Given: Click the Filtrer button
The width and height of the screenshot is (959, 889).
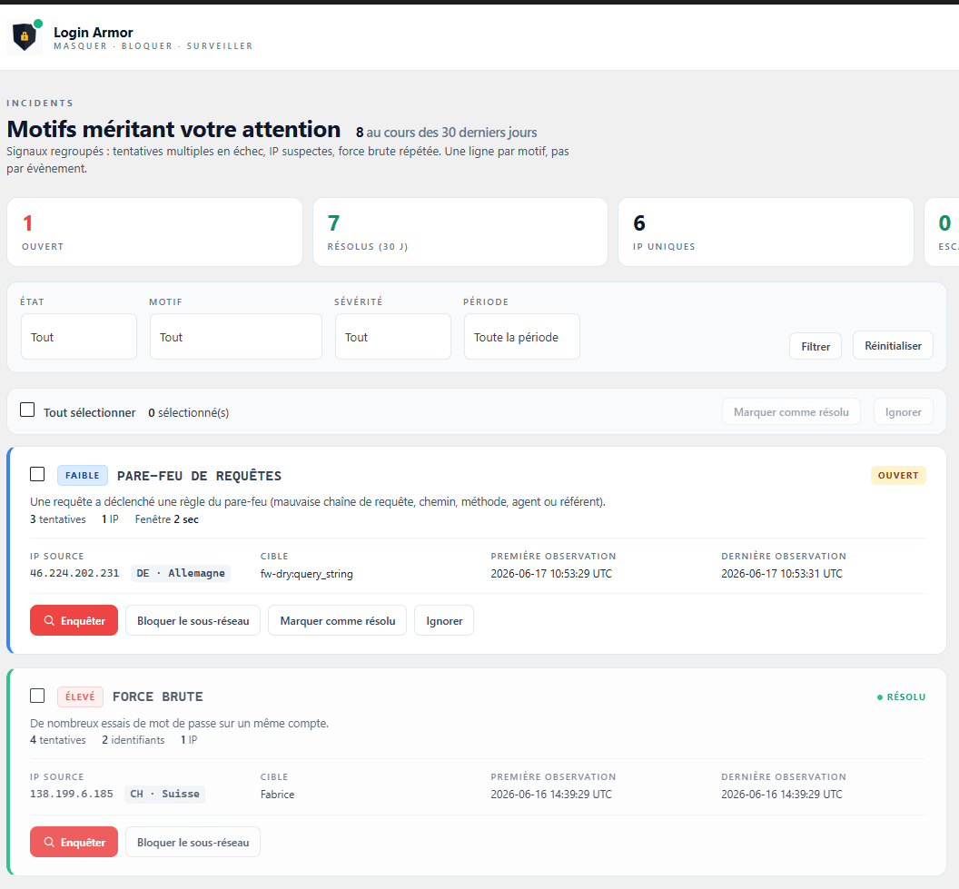Looking at the screenshot, I should pos(816,346).
